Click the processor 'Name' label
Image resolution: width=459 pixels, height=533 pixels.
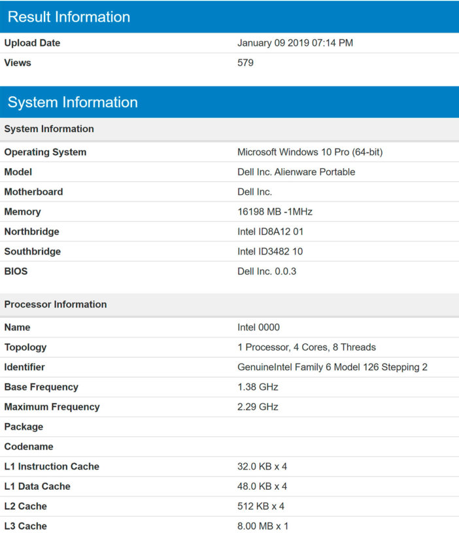18,328
